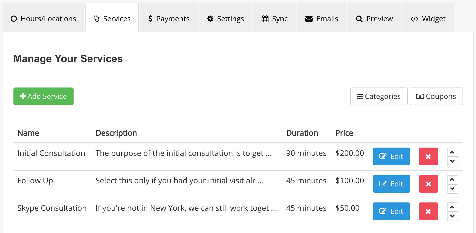Remove the Skype Consultation service
Image resolution: width=476 pixels, height=233 pixels.
click(x=428, y=211)
